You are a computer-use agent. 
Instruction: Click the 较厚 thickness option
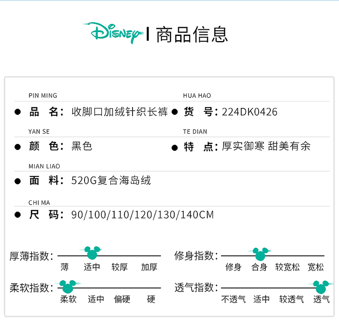pyautogui.click(x=120, y=267)
